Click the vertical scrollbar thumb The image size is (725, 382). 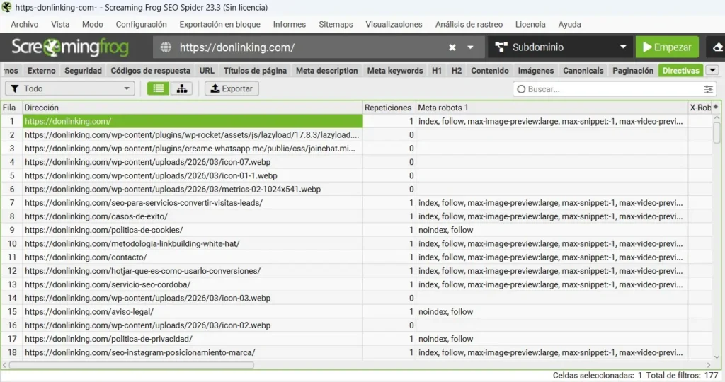coord(717,132)
